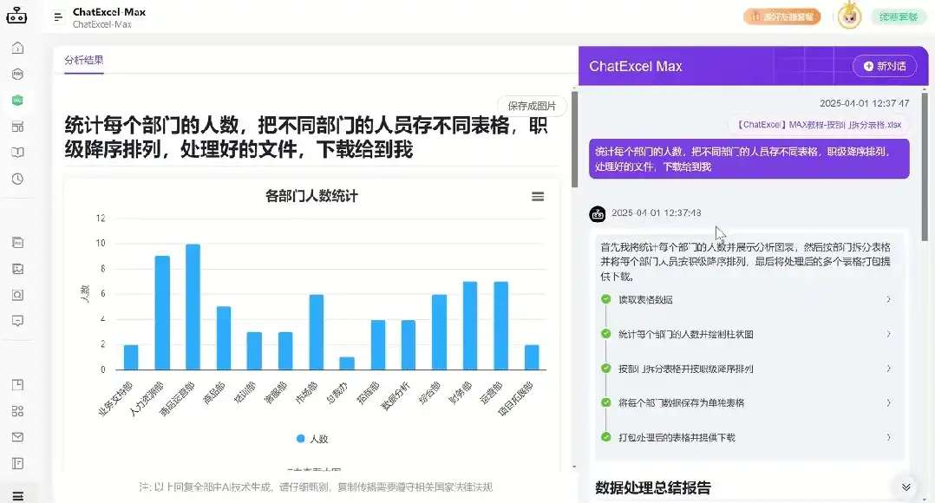Open the sticky note icon in the sidebar

point(18,385)
